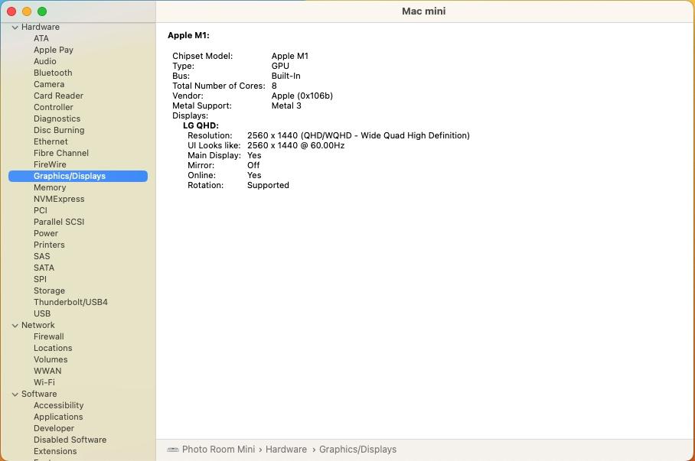Select Wi-Fi under Network
Viewport: 695px width, 461px height.
coord(44,382)
